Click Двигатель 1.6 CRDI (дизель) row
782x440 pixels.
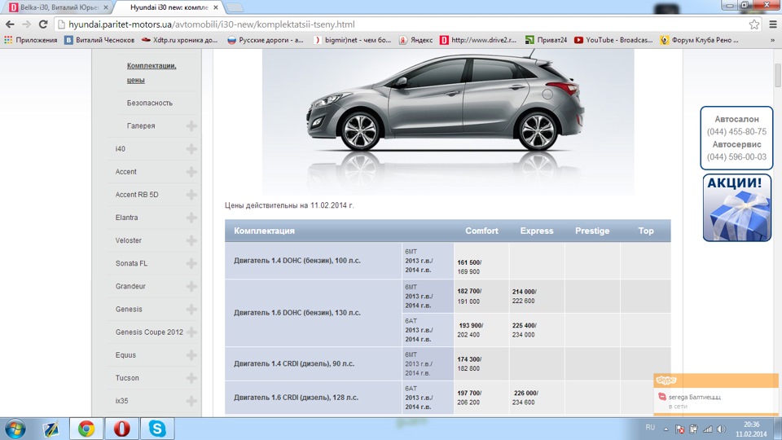click(448, 398)
